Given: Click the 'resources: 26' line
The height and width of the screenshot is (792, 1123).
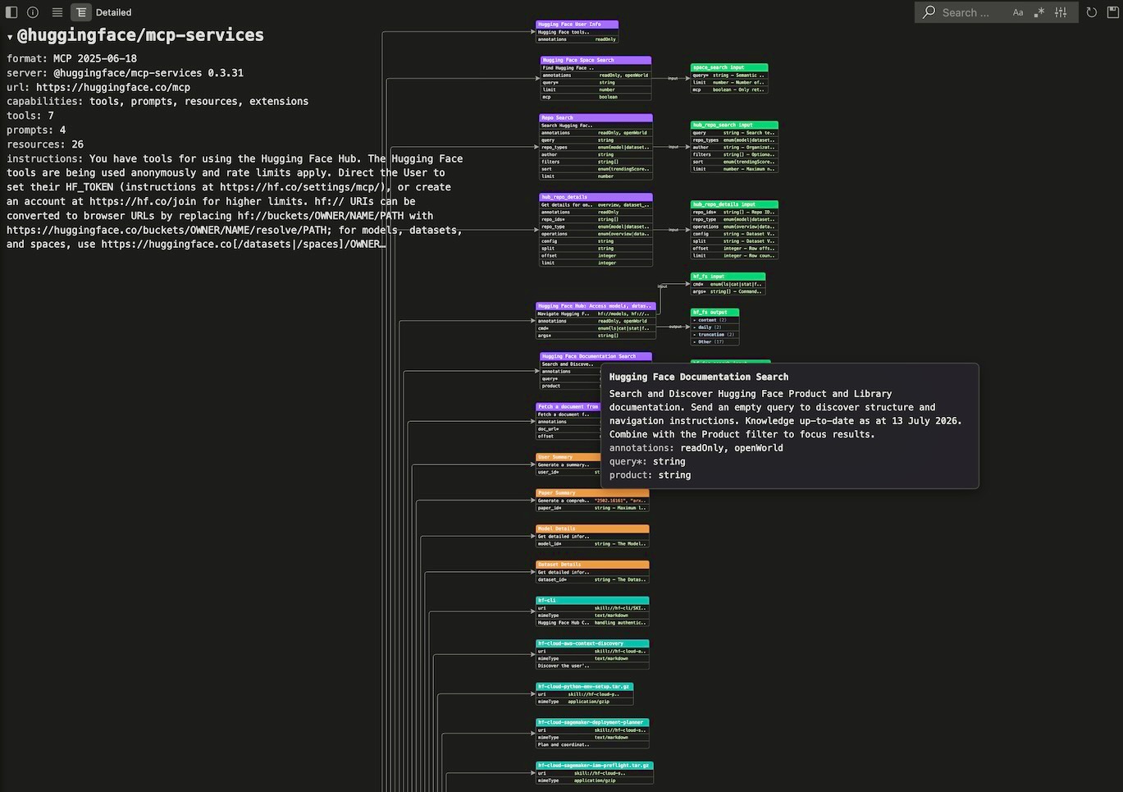Looking at the screenshot, I should click(45, 144).
